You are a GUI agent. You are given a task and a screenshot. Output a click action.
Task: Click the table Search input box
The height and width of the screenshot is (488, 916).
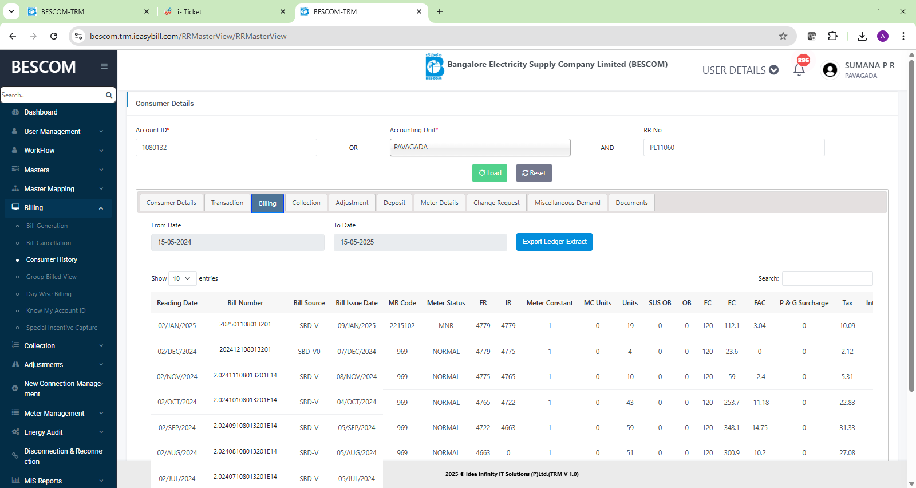point(827,278)
